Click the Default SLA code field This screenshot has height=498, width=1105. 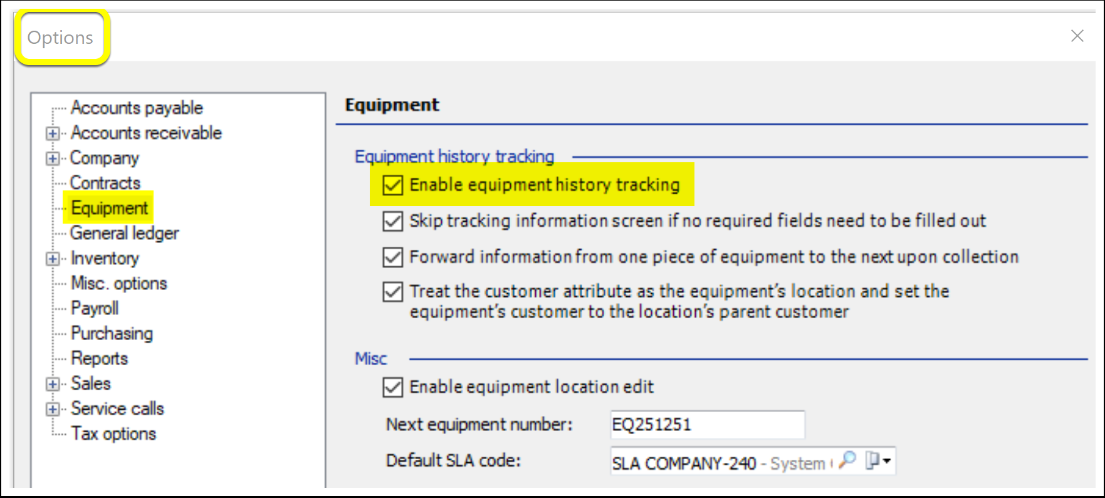[x=753, y=461]
